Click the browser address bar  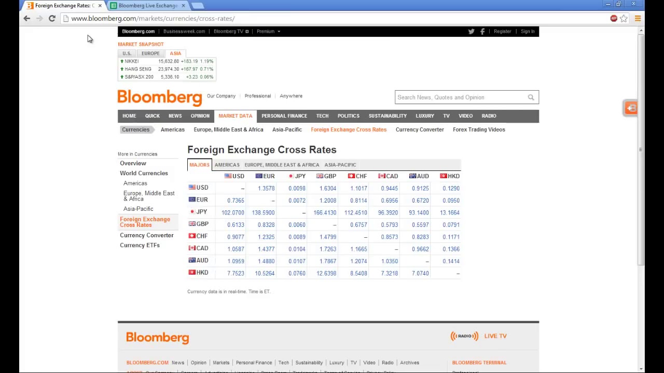tap(332, 19)
